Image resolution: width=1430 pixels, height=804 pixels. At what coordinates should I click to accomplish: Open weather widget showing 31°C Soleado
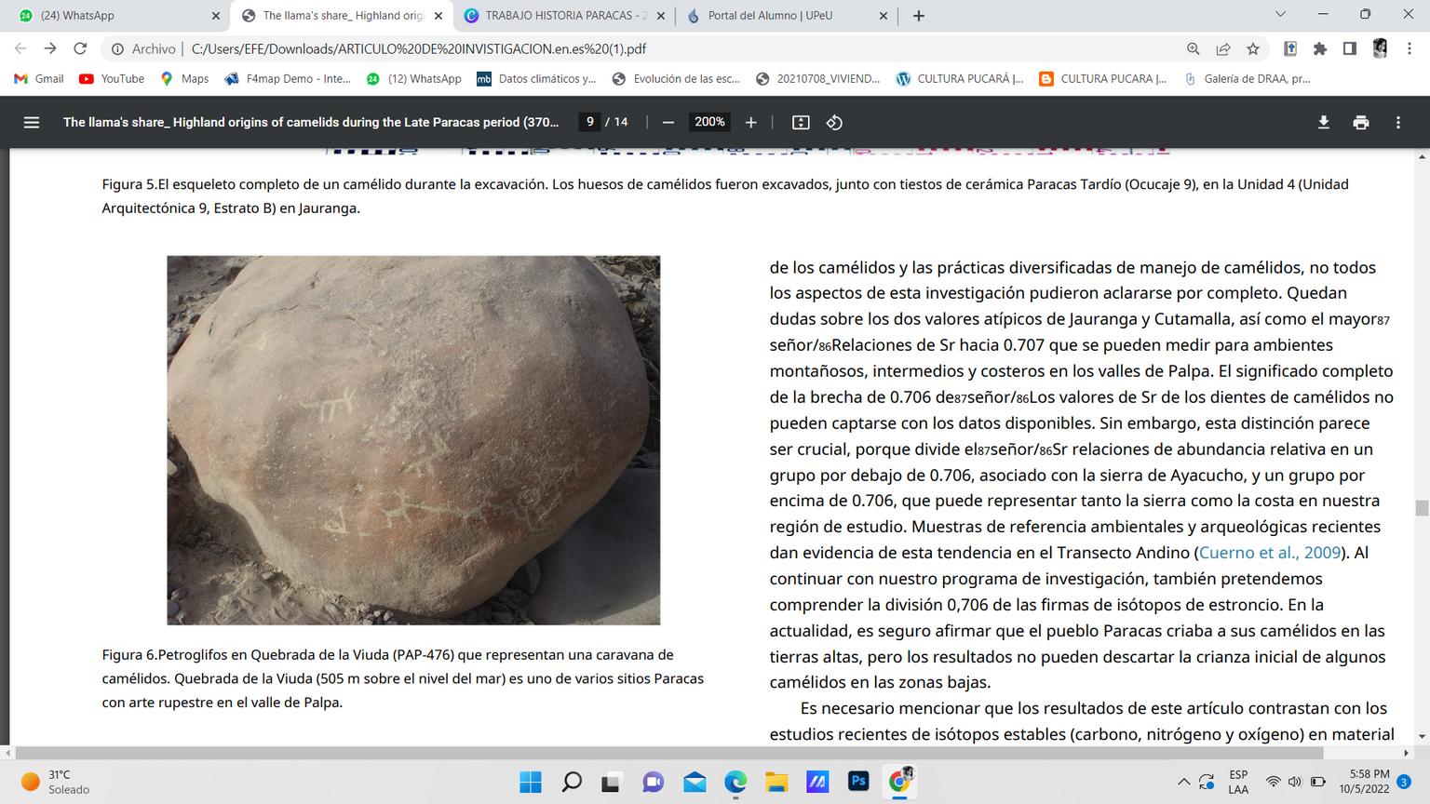[x=56, y=782]
